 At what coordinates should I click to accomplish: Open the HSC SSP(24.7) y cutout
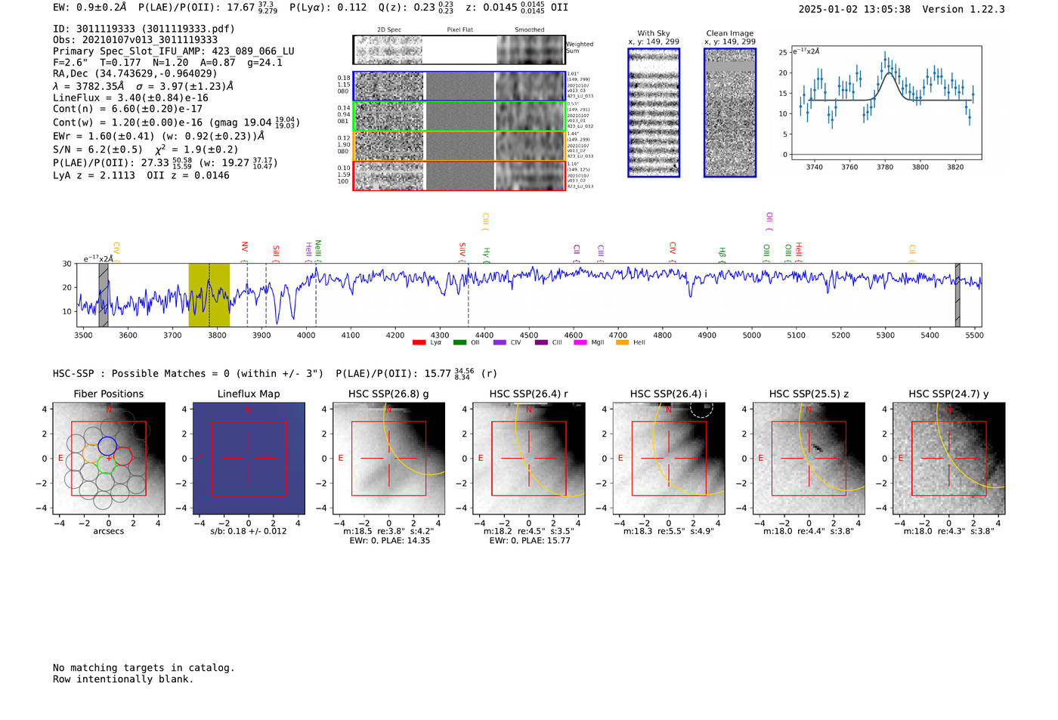pos(949,459)
